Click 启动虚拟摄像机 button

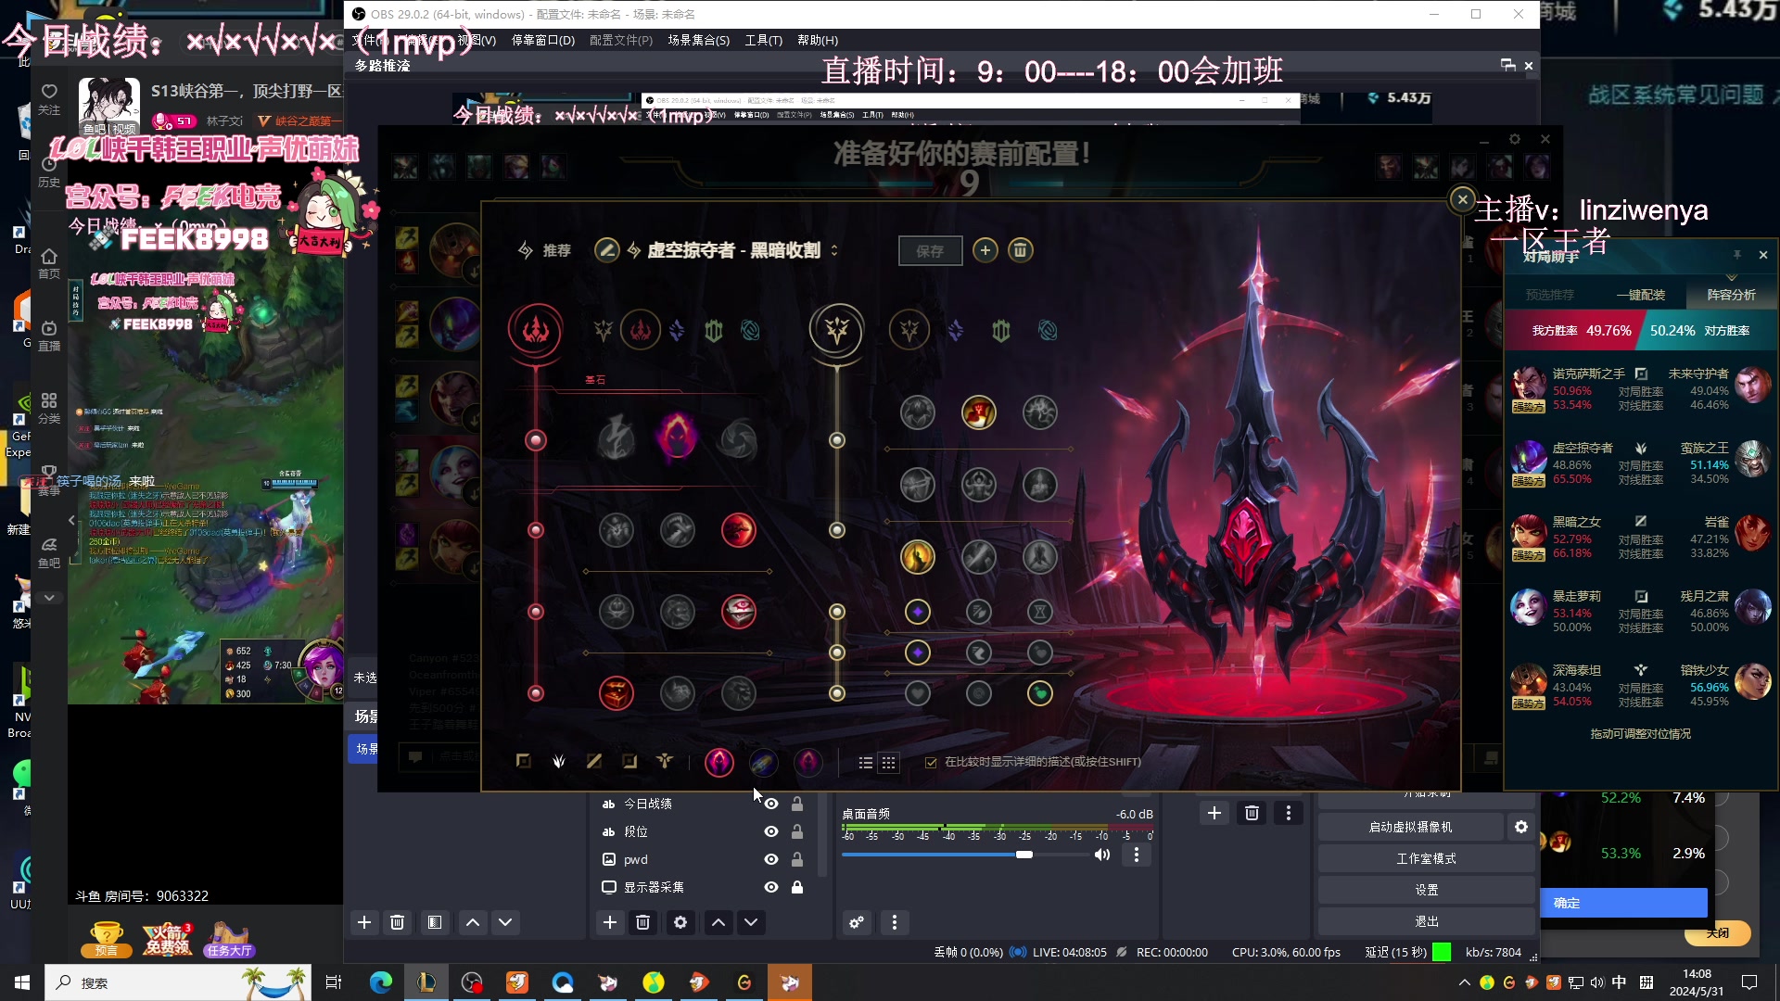[x=1411, y=827]
